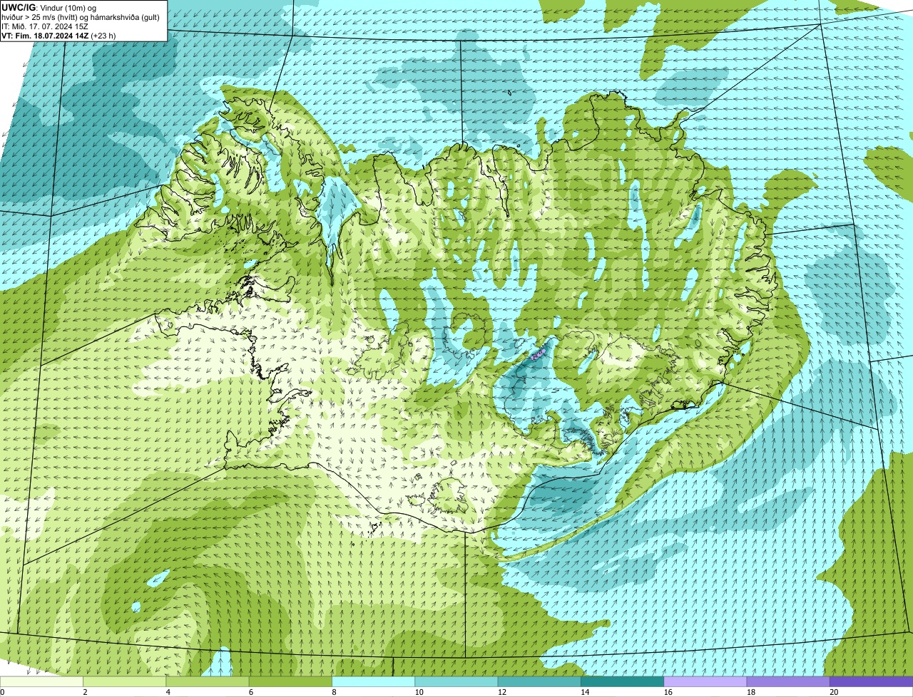Image resolution: width=913 pixels, height=697 pixels.
Task: Click the 'VT: Fim. 18.07.2024 14Z (+23 h)' line
Action: pyautogui.click(x=58, y=35)
